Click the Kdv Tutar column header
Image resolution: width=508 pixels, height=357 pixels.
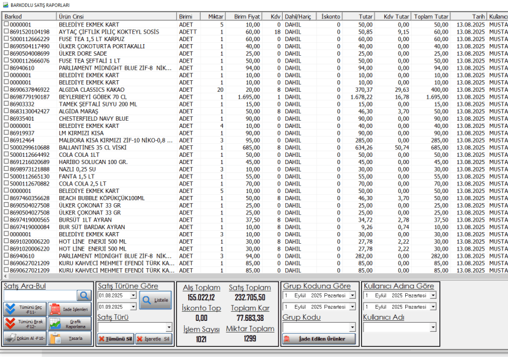tap(393, 17)
